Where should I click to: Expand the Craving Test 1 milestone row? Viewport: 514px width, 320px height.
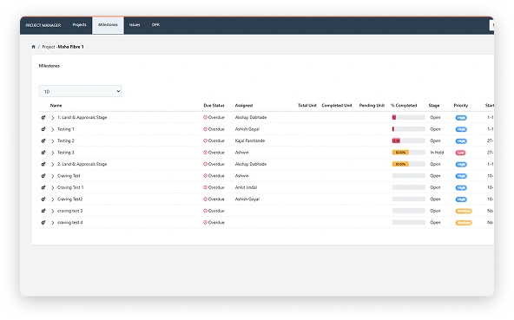tap(52, 187)
